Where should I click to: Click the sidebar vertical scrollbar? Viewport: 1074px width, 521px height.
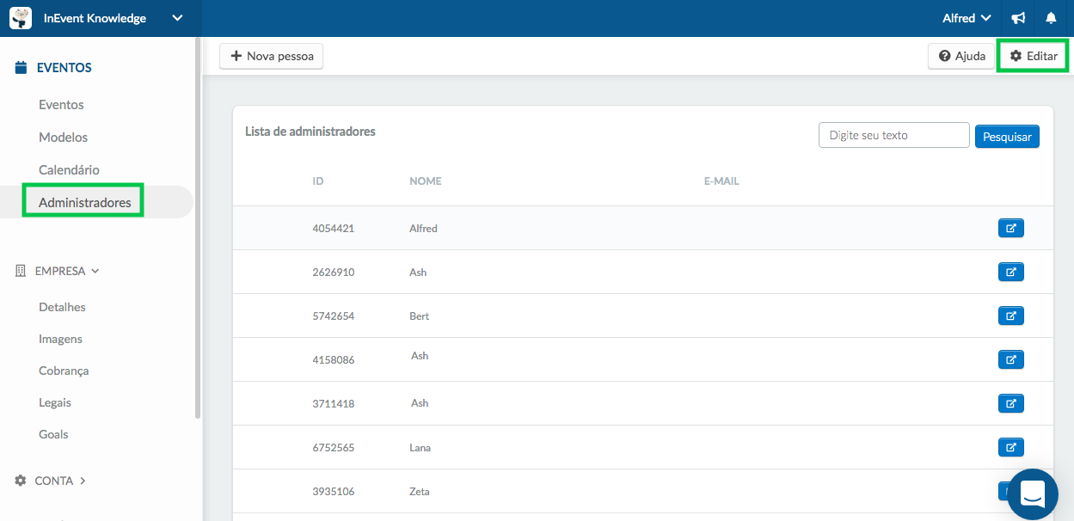coord(198,228)
